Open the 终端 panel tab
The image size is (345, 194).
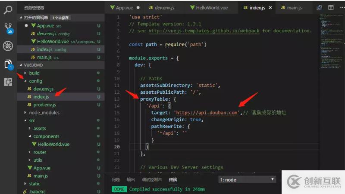(173, 180)
